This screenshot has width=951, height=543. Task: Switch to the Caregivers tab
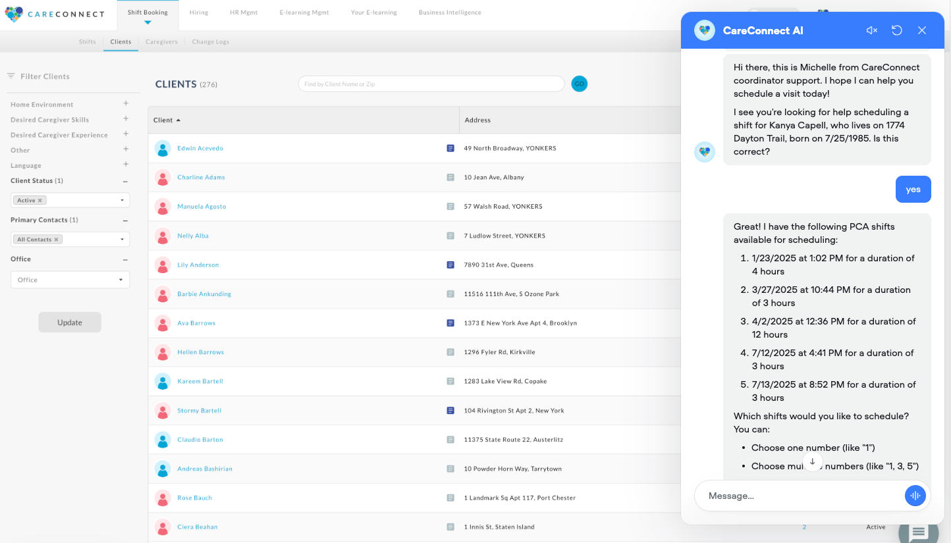(x=161, y=41)
